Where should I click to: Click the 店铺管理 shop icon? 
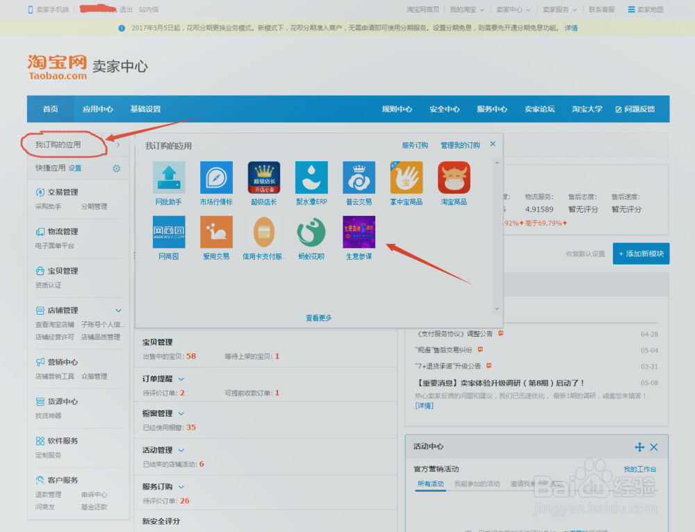point(40,310)
